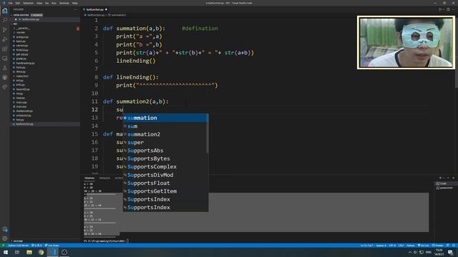Open the Manage gear icon
458x257 pixels.
click(5, 238)
